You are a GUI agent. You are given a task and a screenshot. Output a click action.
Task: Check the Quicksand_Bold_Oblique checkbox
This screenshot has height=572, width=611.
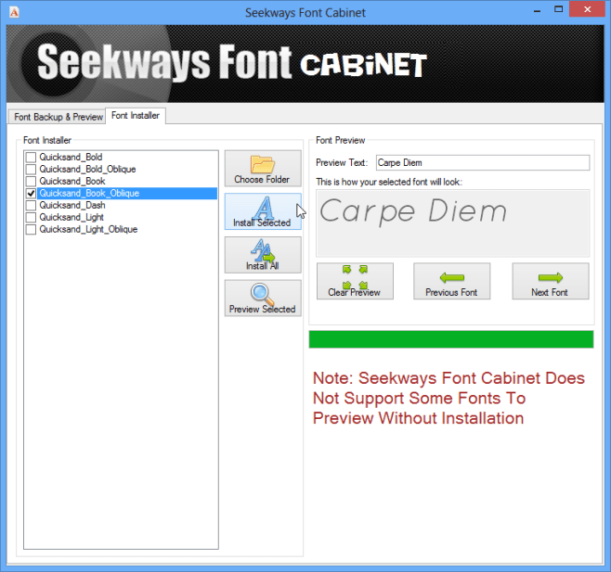(31, 170)
